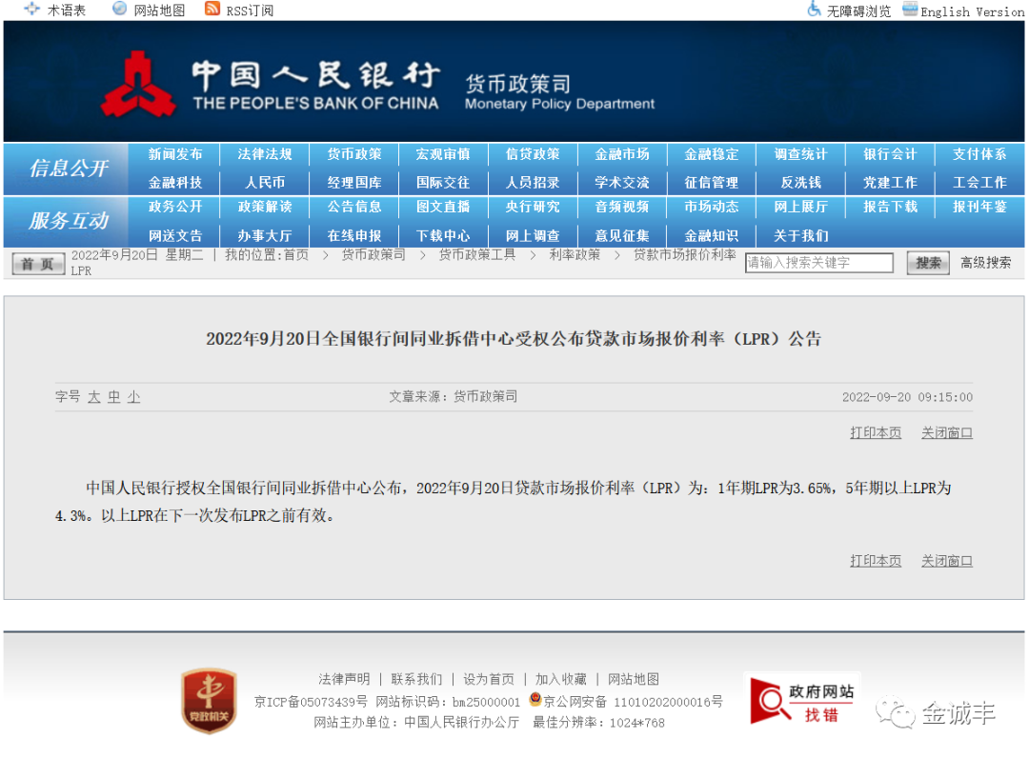Go to the 金融市场 section
Viewport: 1029px width, 758px height.
point(622,155)
